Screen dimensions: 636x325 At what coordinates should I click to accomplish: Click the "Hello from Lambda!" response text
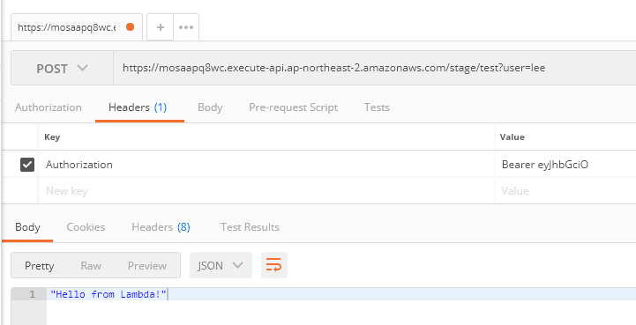[x=108, y=294]
